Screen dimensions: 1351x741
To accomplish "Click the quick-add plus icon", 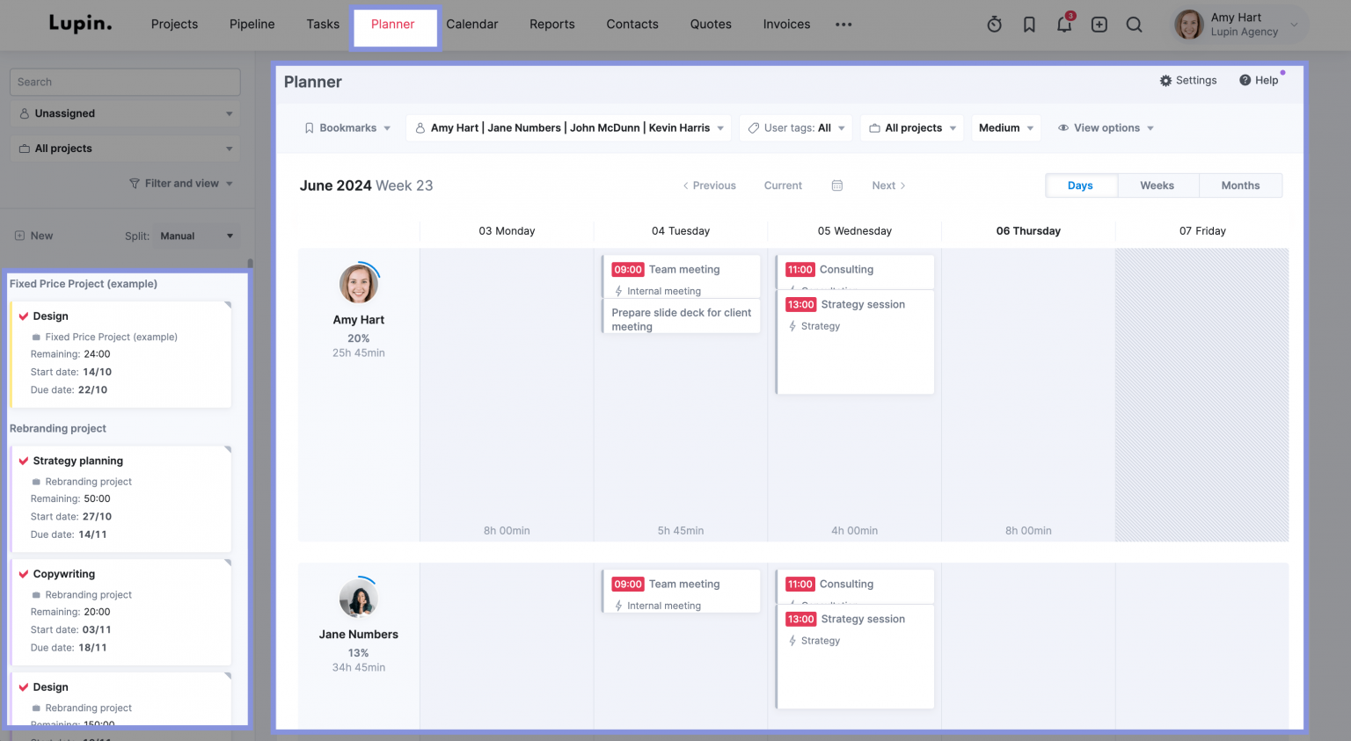I will [x=1099, y=25].
